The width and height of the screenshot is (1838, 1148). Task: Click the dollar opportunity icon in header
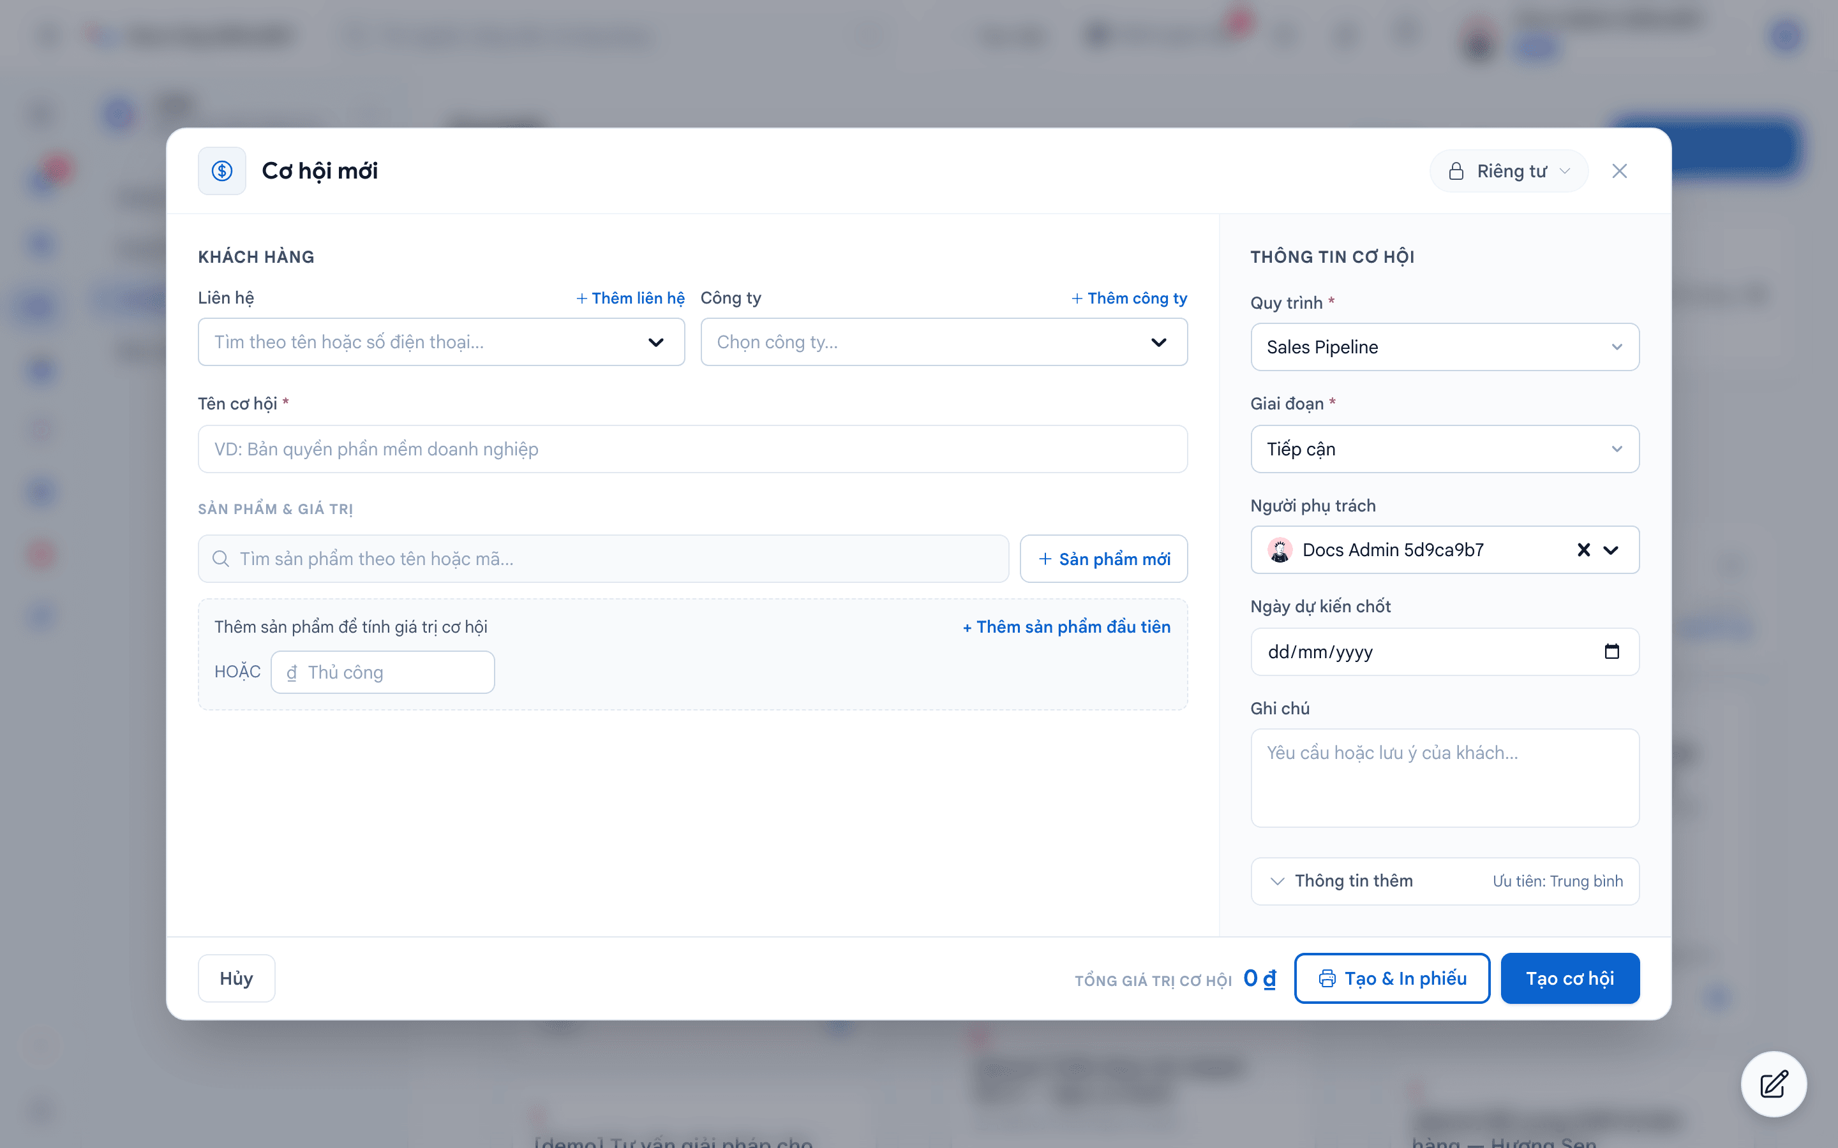pyautogui.click(x=222, y=171)
